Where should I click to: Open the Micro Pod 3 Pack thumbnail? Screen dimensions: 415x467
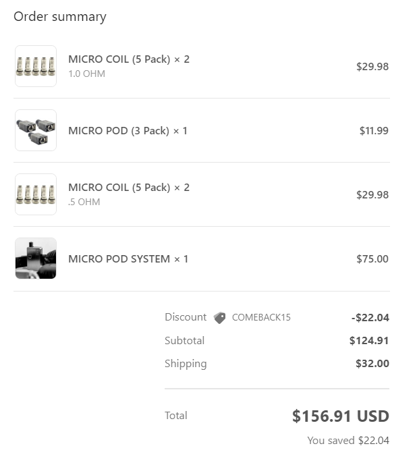(36, 130)
